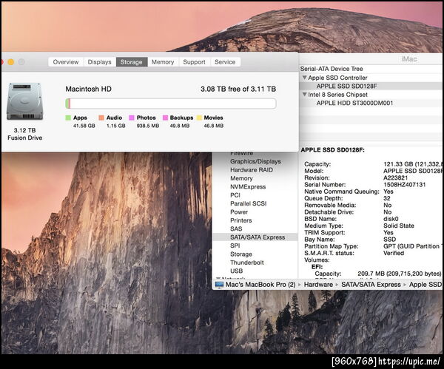Select the APPLE HDD ST3000DM001 row
The image size is (444, 369).
tap(371, 103)
